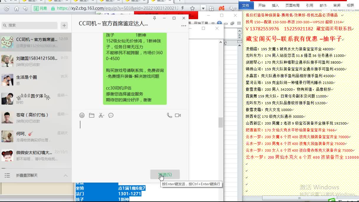Click browser undo/restore back arrow icon
This screenshot has width=359, height=202.
click(x=25, y=9)
